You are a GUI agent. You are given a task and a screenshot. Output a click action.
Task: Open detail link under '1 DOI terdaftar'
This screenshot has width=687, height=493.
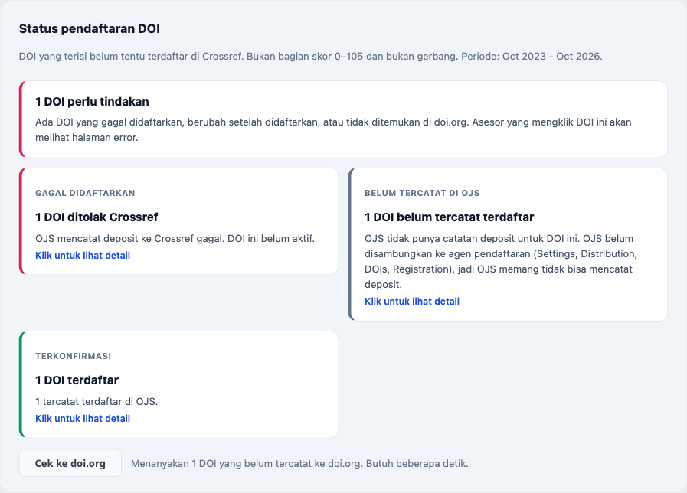(x=83, y=418)
